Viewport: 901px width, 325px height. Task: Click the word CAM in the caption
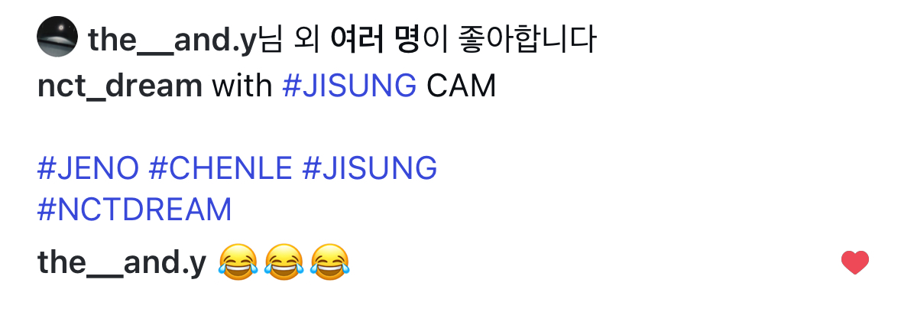click(x=462, y=86)
